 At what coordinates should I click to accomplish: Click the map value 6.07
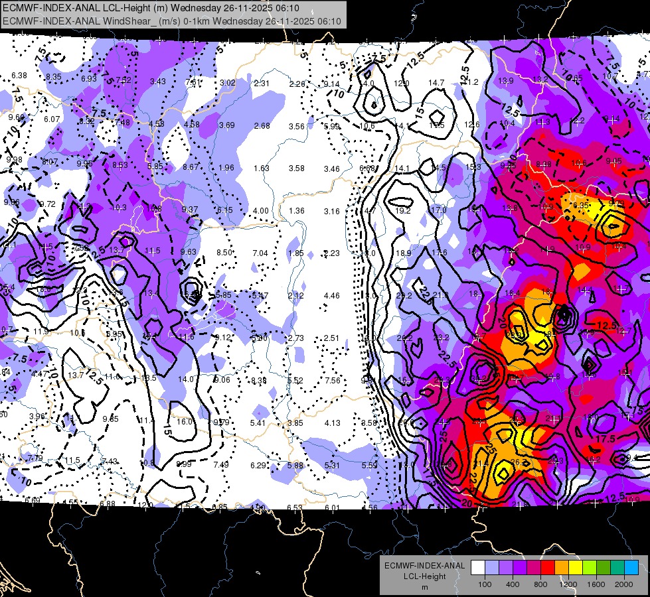[52, 119]
